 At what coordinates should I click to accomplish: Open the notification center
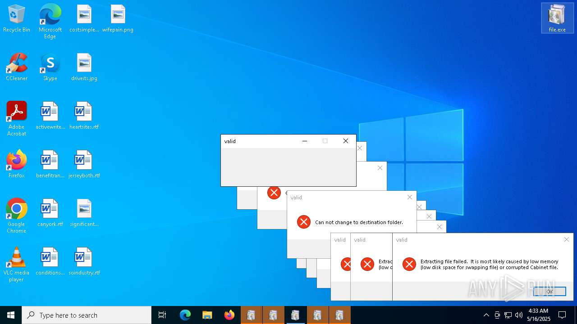coord(562,315)
